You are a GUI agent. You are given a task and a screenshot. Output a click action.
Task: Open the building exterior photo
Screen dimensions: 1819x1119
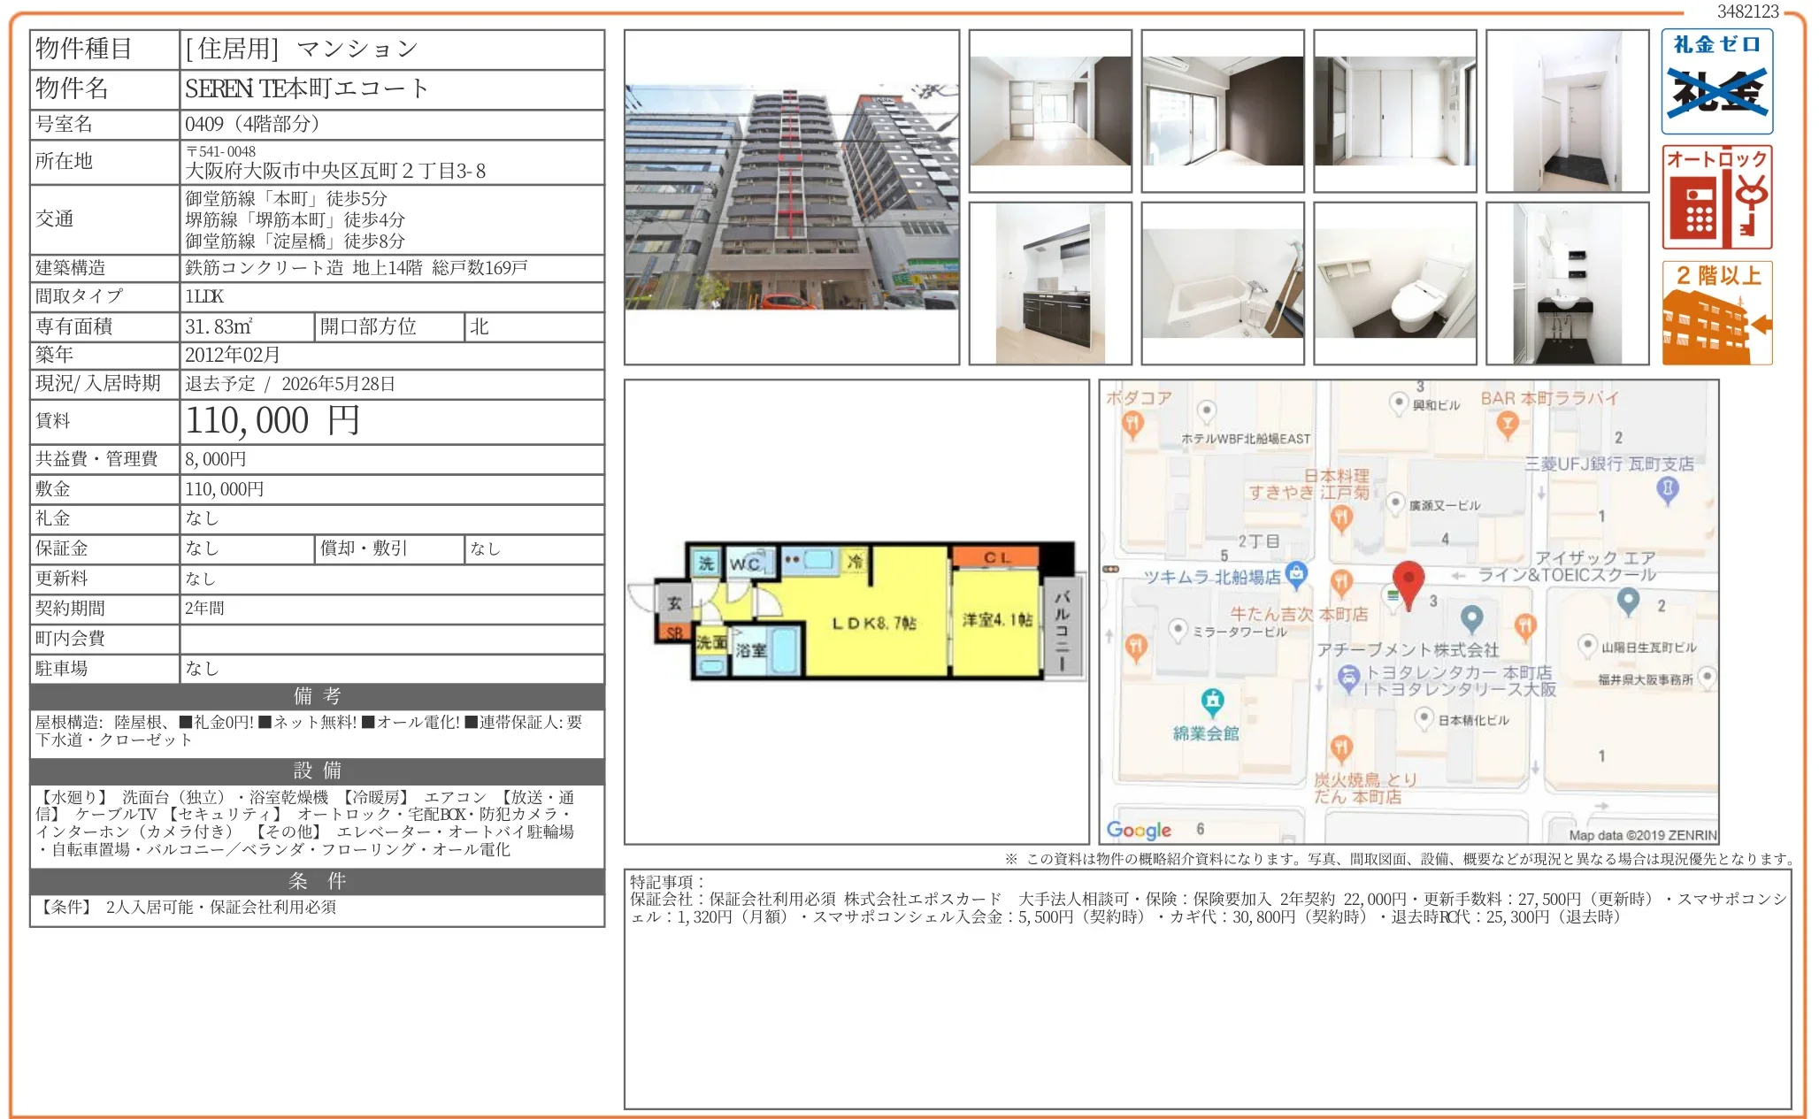791,197
